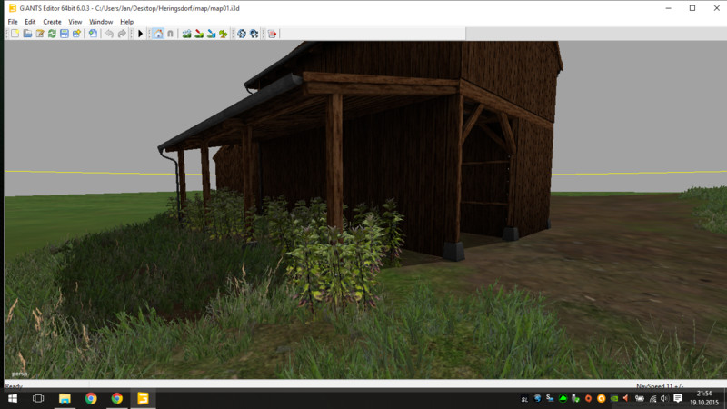Undo the last action
Screen dimensions: 727x409
click(109, 34)
